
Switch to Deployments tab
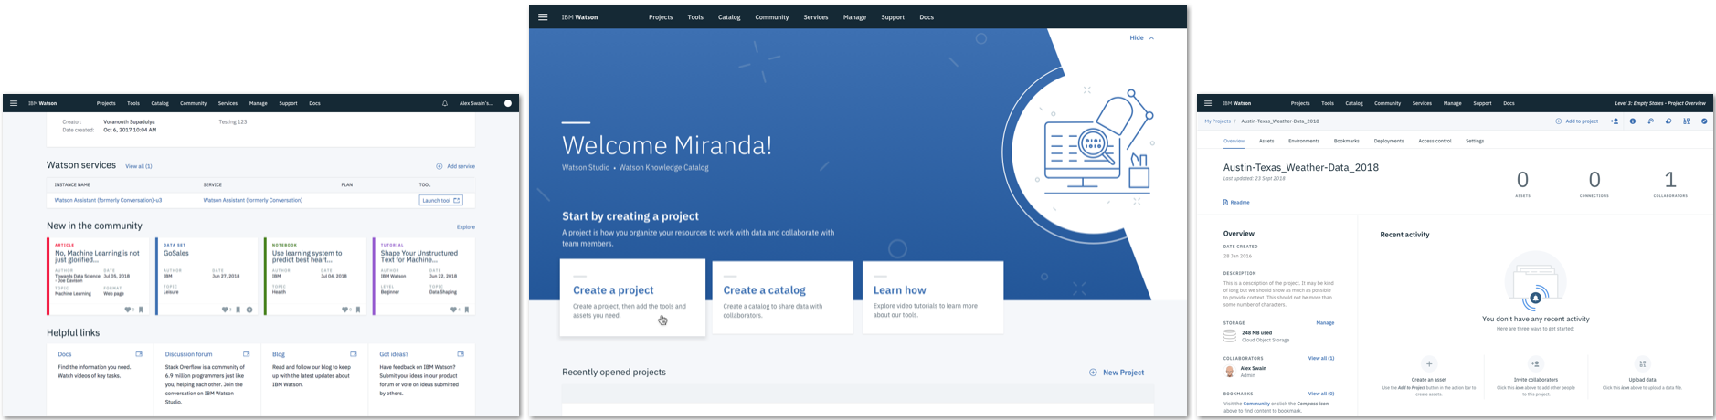1389,141
